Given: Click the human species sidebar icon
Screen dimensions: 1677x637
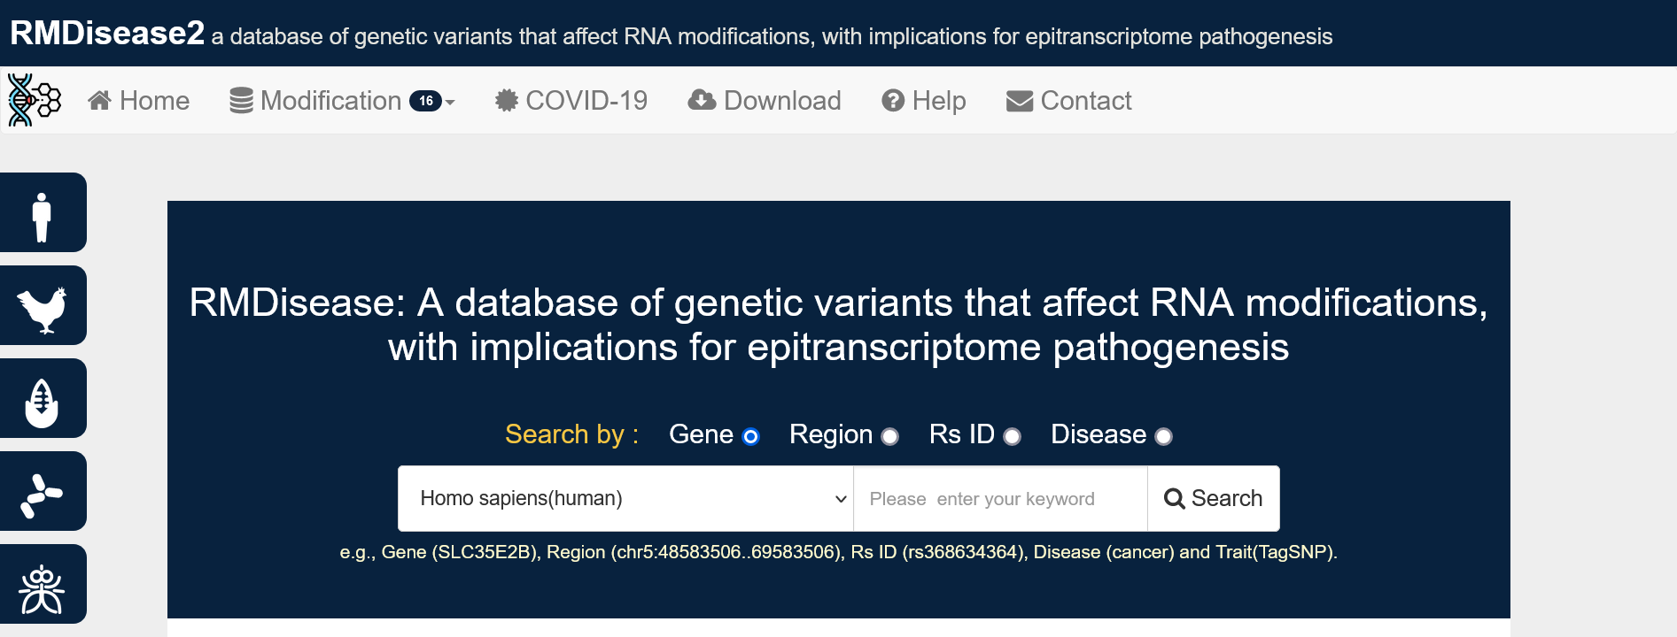Looking at the screenshot, I should tap(43, 212).
